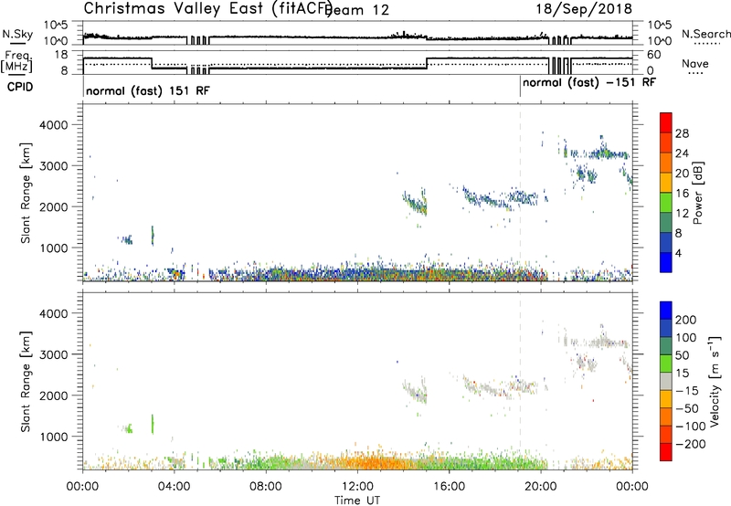The width and height of the screenshot is (731, 506).
Task: Click the red top segment of Power colorbar
Action: click(666, 122)
